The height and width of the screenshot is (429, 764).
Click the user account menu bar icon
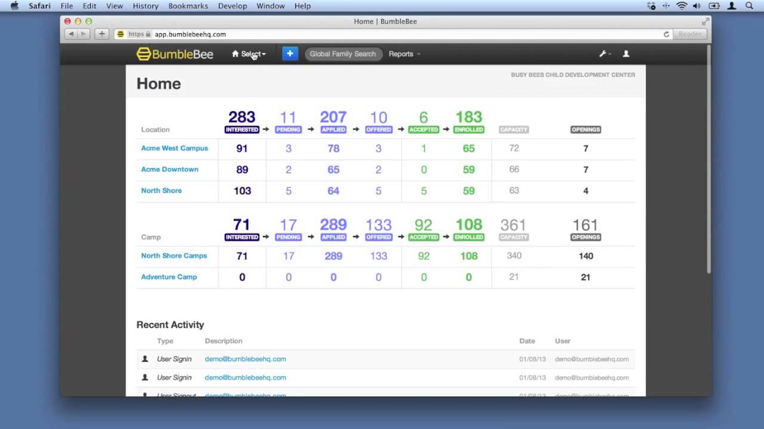click(732, 6)
